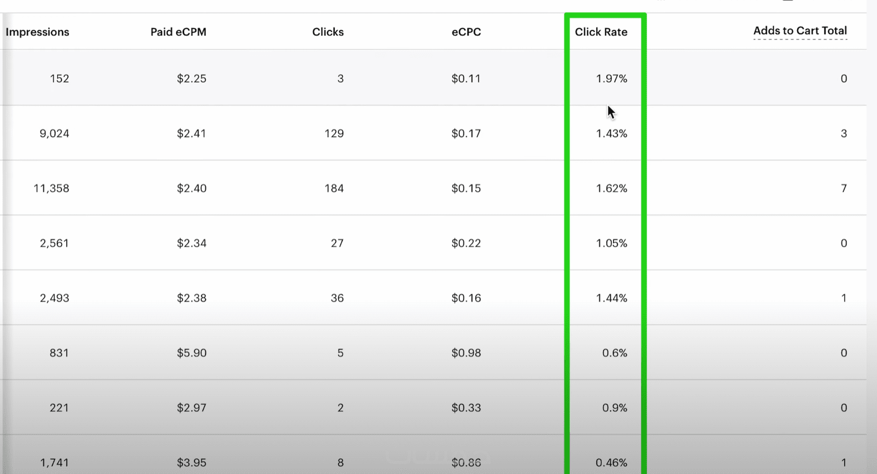Click the $0.22 eCPC value
This screenshot has height=474, width=877.
[466, 243]
